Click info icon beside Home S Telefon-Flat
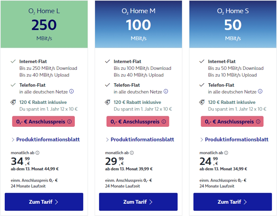The height and width of the screenshot is (216, 277). click(x=260, y=92)
